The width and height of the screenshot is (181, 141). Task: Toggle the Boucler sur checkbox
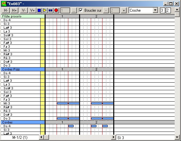click(x=81, y=10)
